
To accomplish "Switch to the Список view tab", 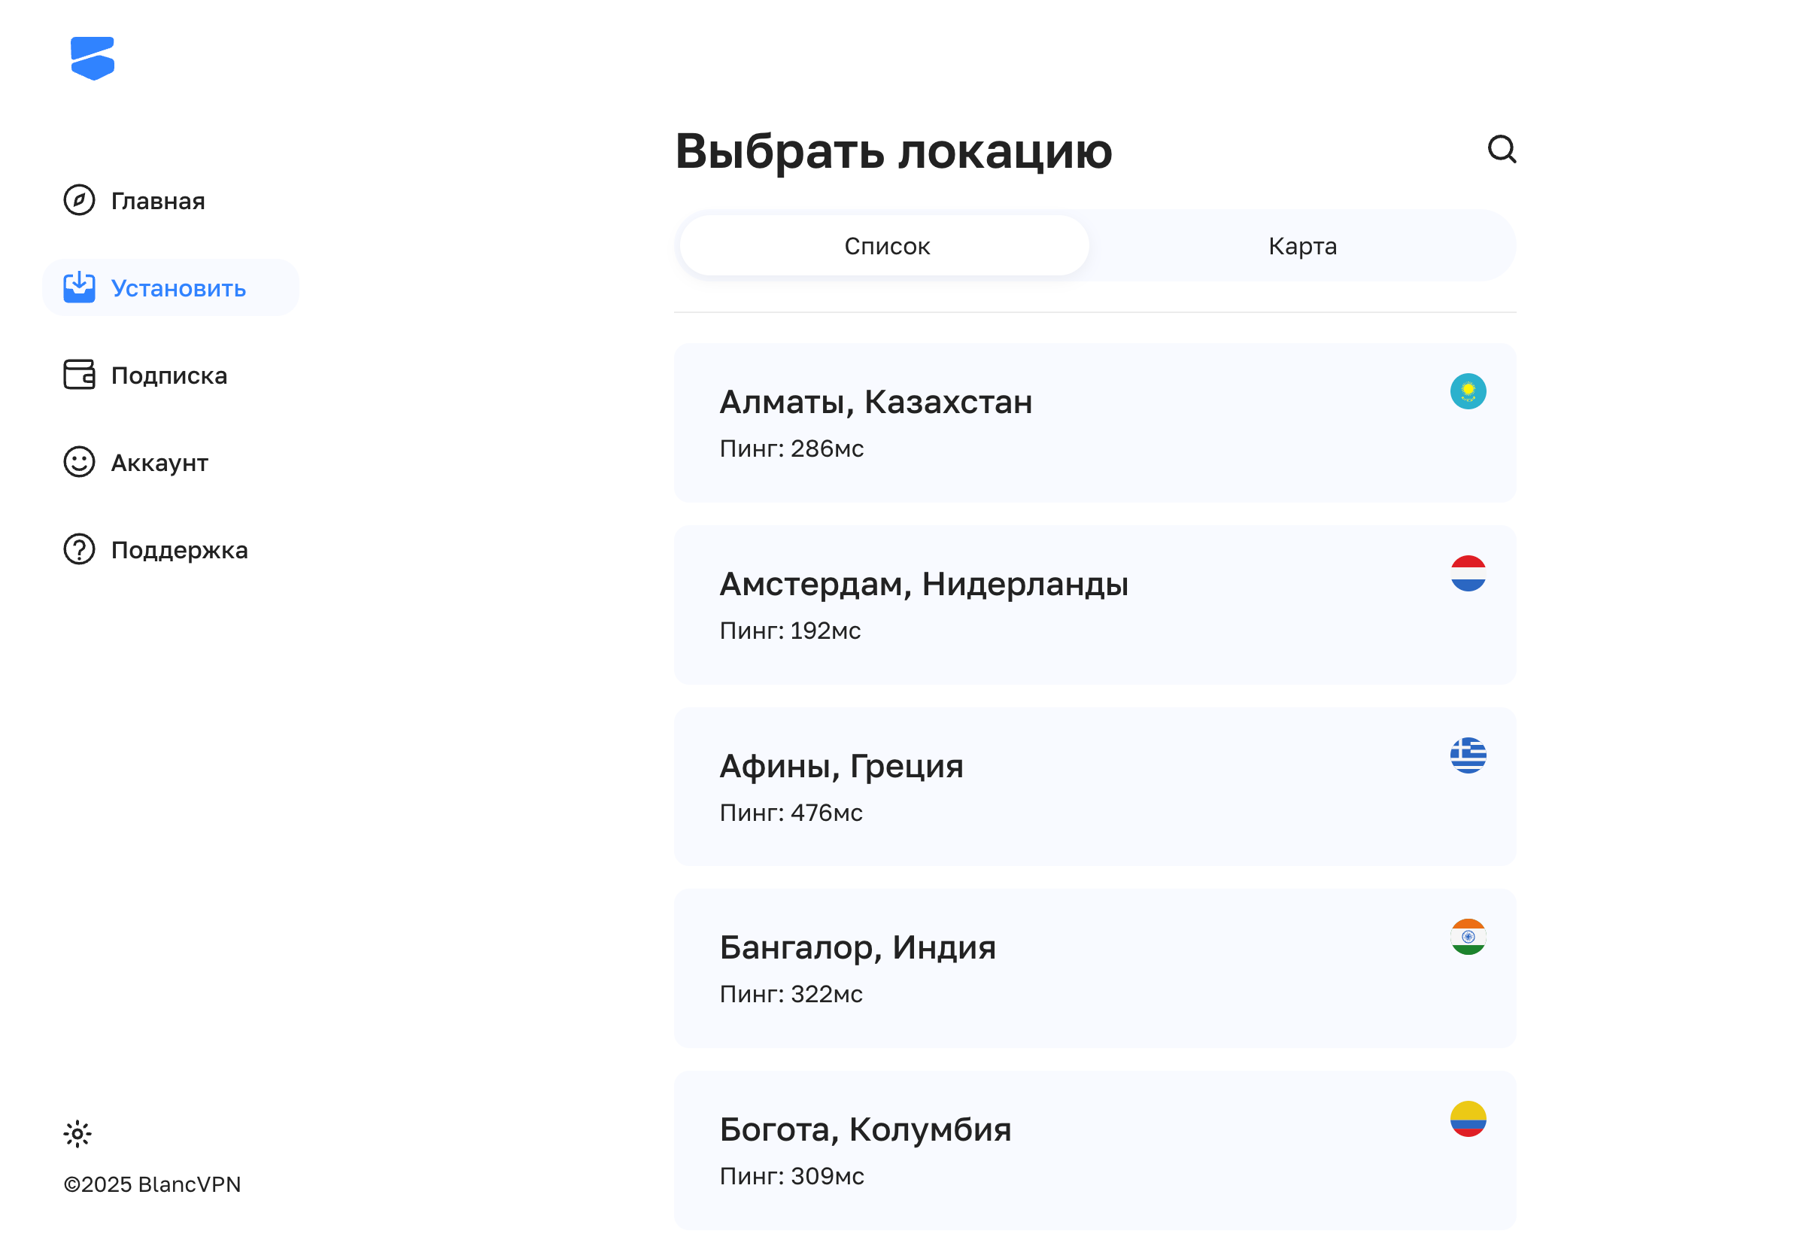I will 885,247.
